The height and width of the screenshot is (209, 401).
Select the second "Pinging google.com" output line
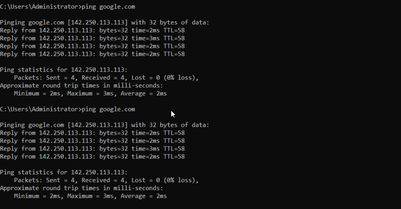pos(104,125)
